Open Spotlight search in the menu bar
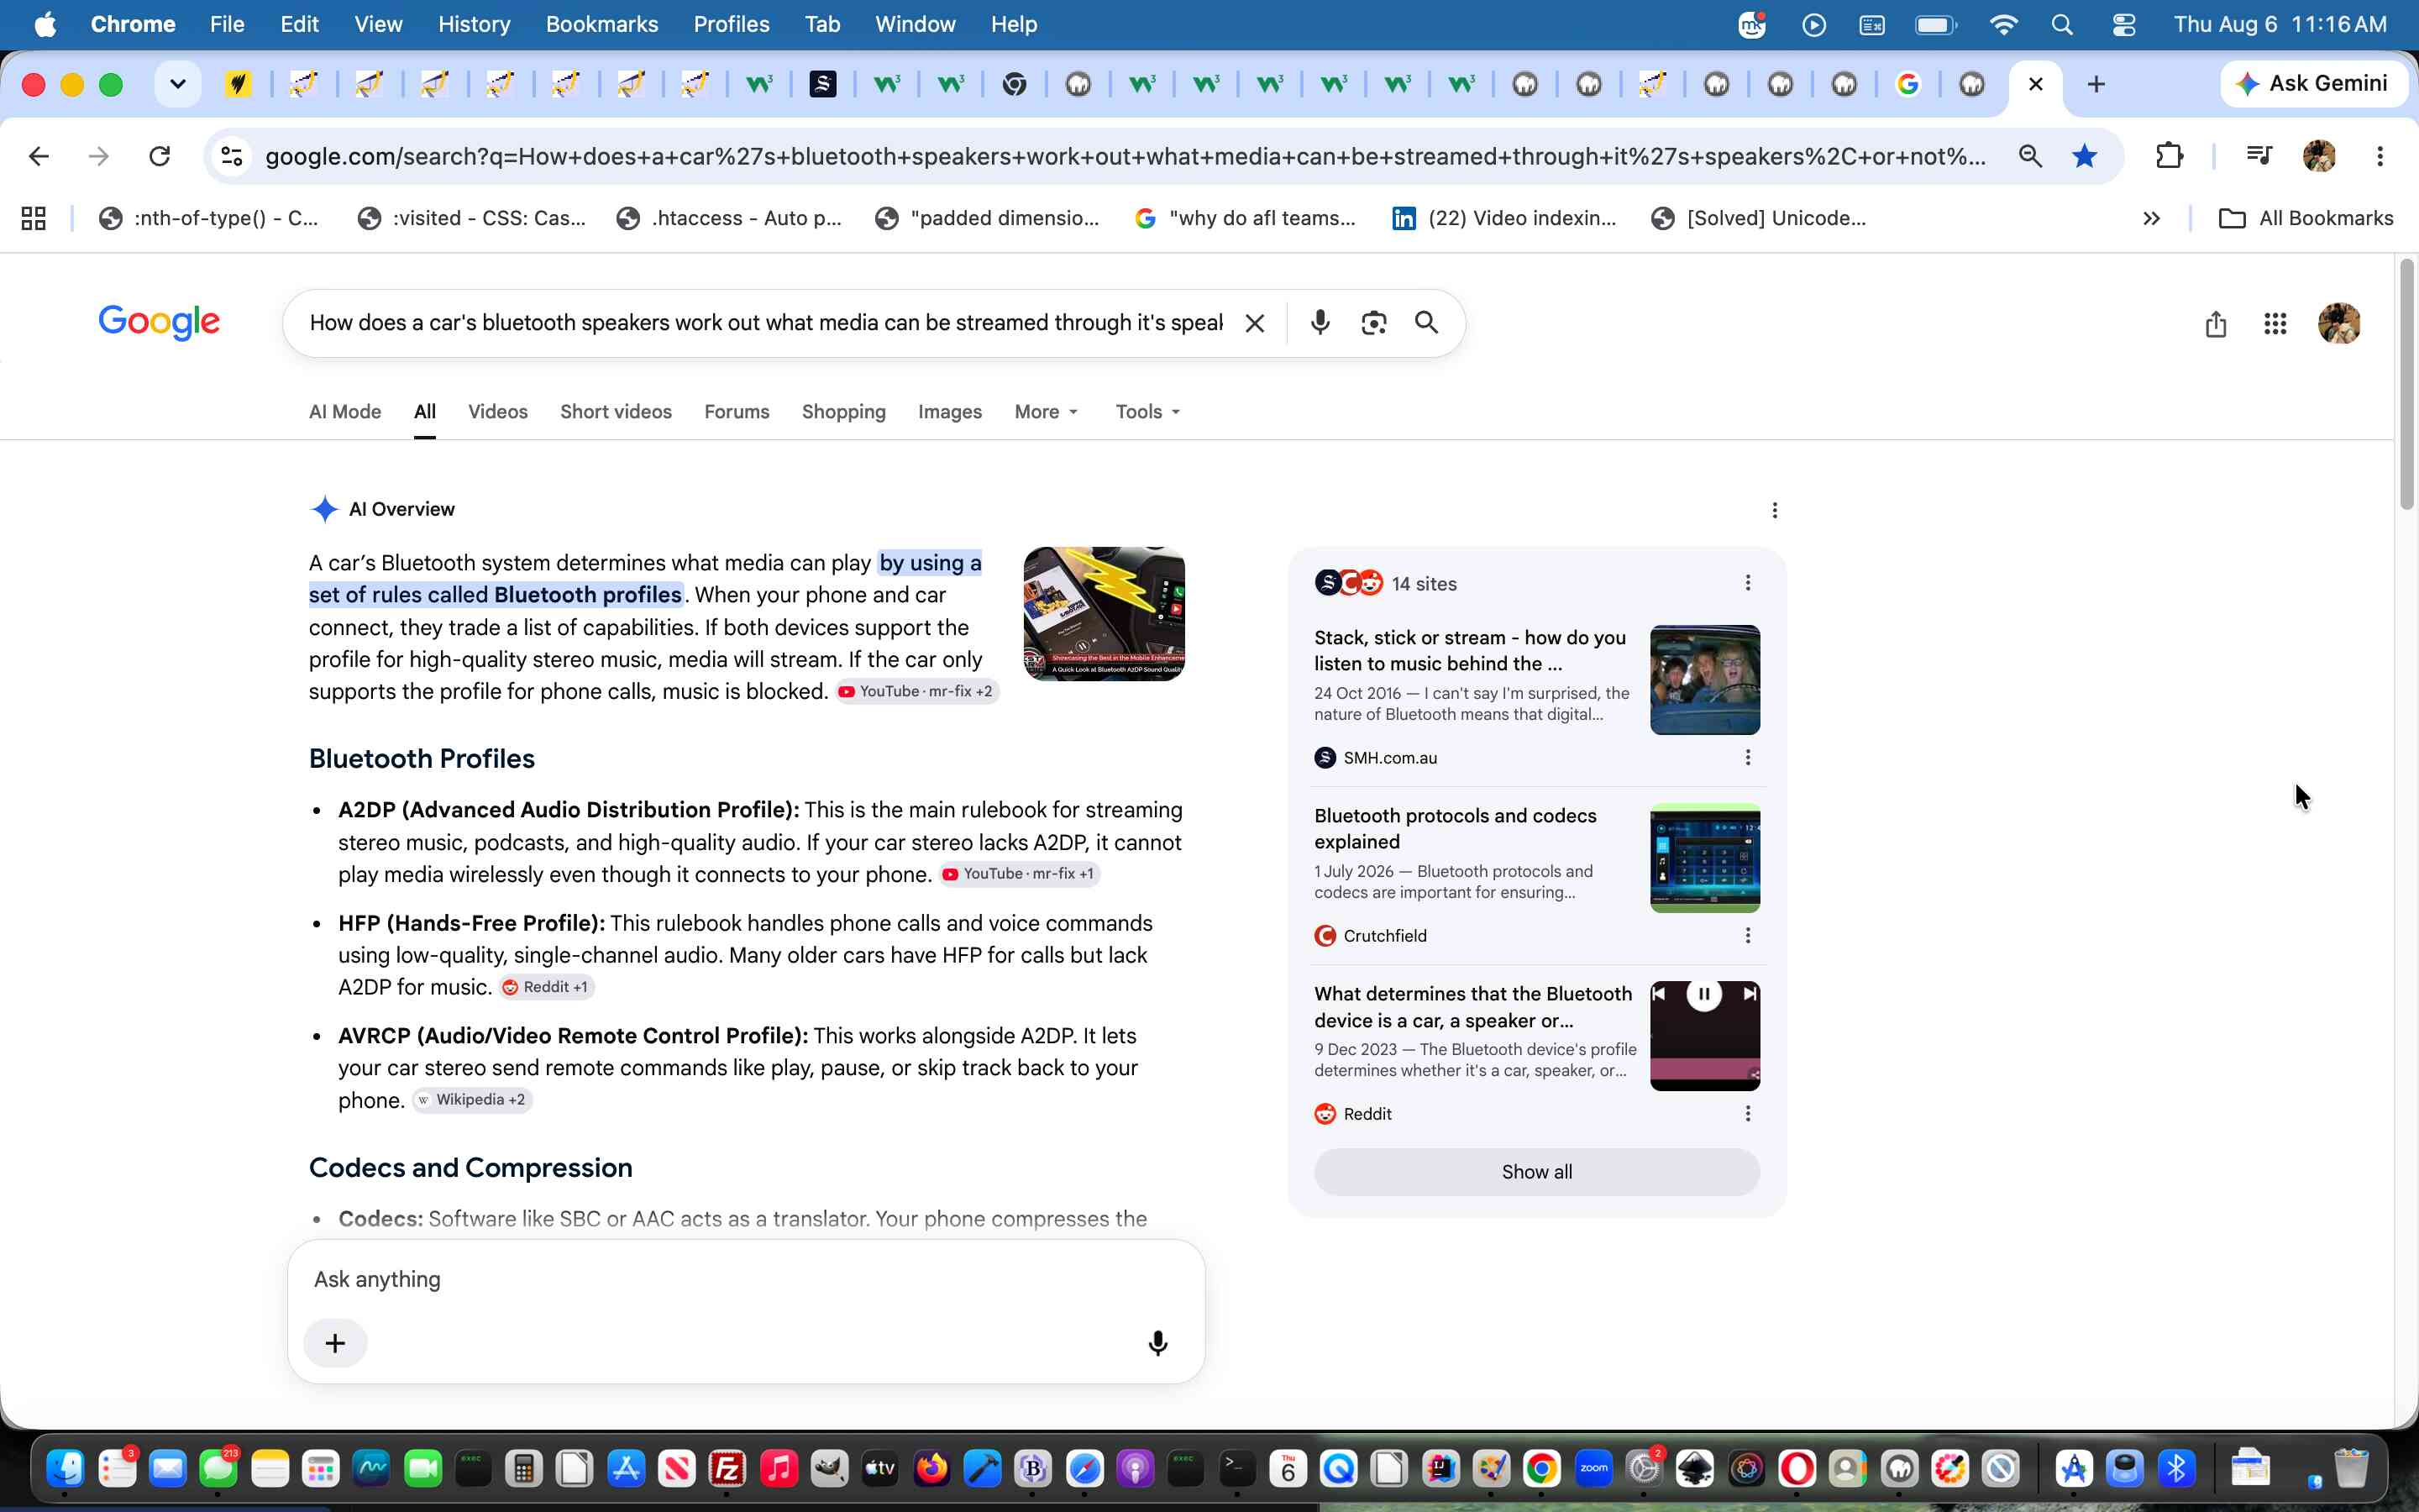Image resolution: width=2419 pixels, height=1512 pixels. (2061, 24)
